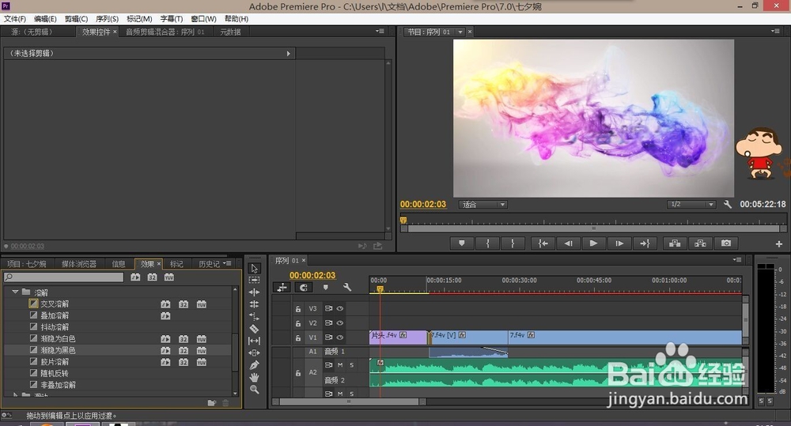791x426 pixels.
Task: Open button editor plus icon
Action: [x=779, y=244]
